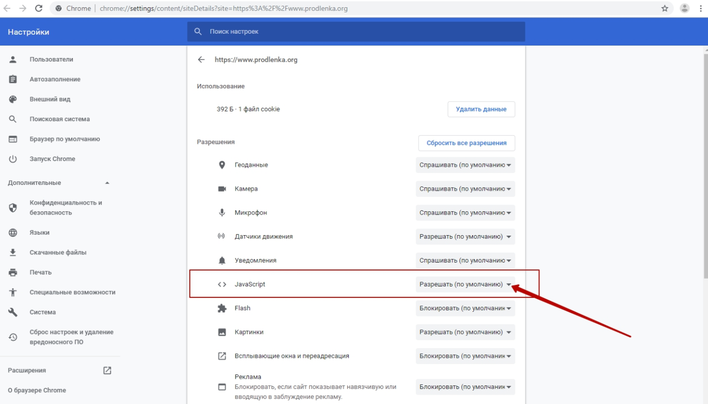Open Пользователи in the settings sidebar
Viewport: 708px width, 404px height.
pyautogui.click(x=51, y=60)
